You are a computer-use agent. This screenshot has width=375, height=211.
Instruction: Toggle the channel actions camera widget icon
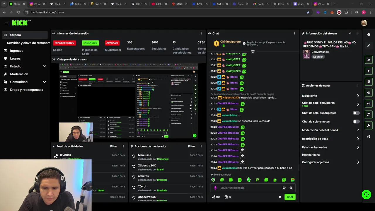pos(369,114)
